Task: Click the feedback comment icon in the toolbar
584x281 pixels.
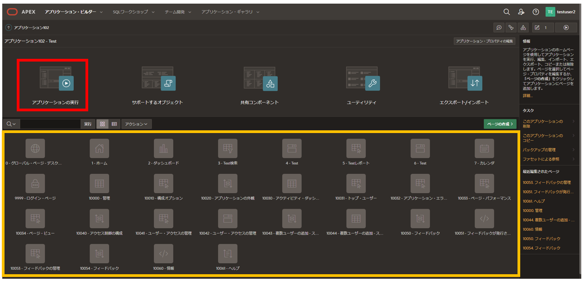Action: tap(498, 27)
